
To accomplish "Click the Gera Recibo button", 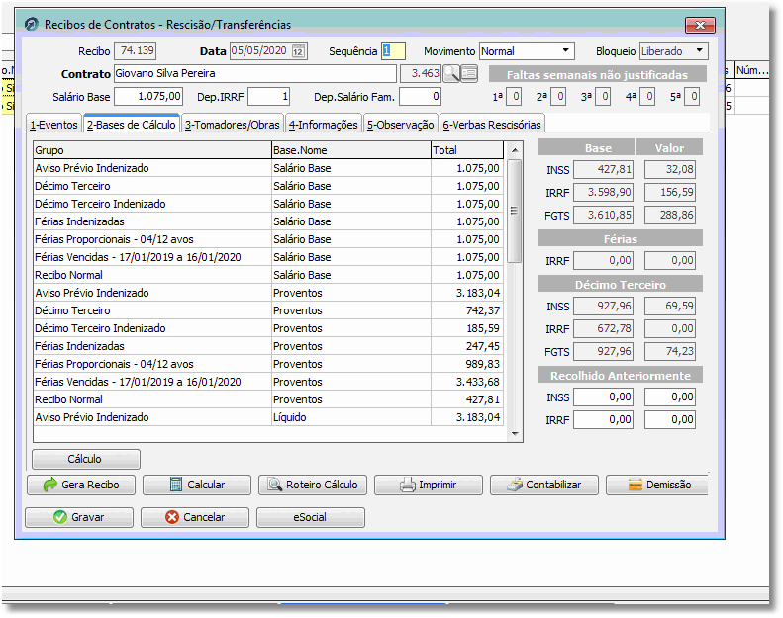I will 81,485.
